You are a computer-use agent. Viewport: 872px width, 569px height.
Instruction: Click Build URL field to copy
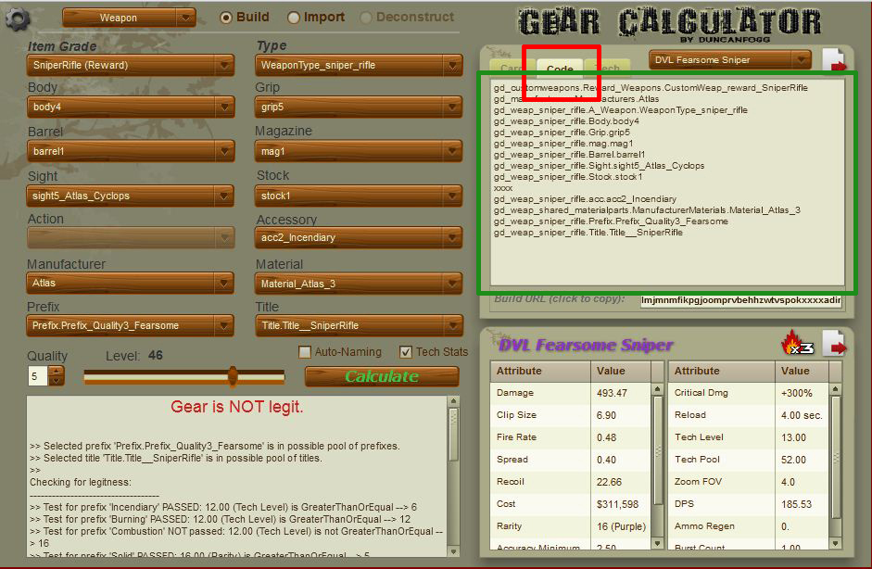[x=741, y=300]
